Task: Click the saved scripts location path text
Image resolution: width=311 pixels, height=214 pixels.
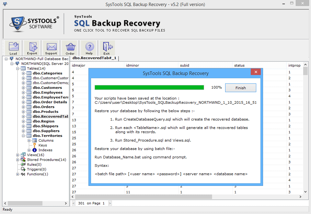Action: [176, 102]
